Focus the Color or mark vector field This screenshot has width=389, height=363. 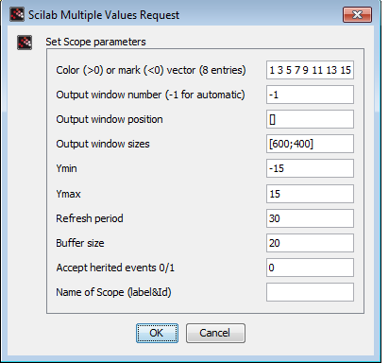point(310,70)
